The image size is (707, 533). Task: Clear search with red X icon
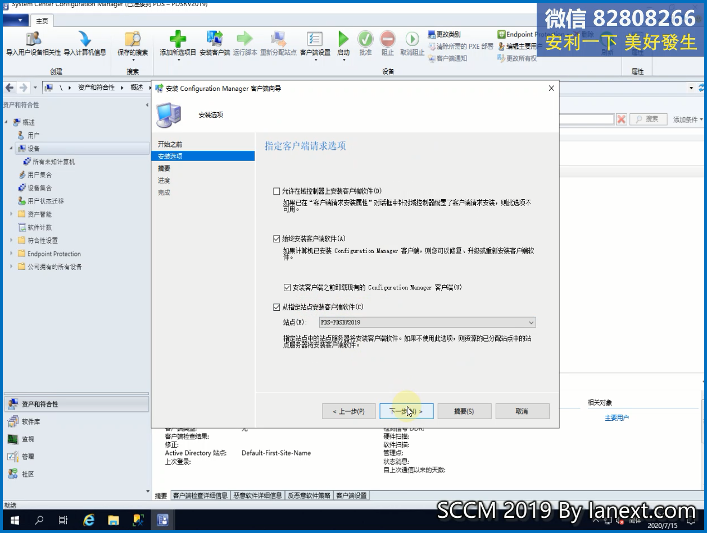[x=622, y=119]
